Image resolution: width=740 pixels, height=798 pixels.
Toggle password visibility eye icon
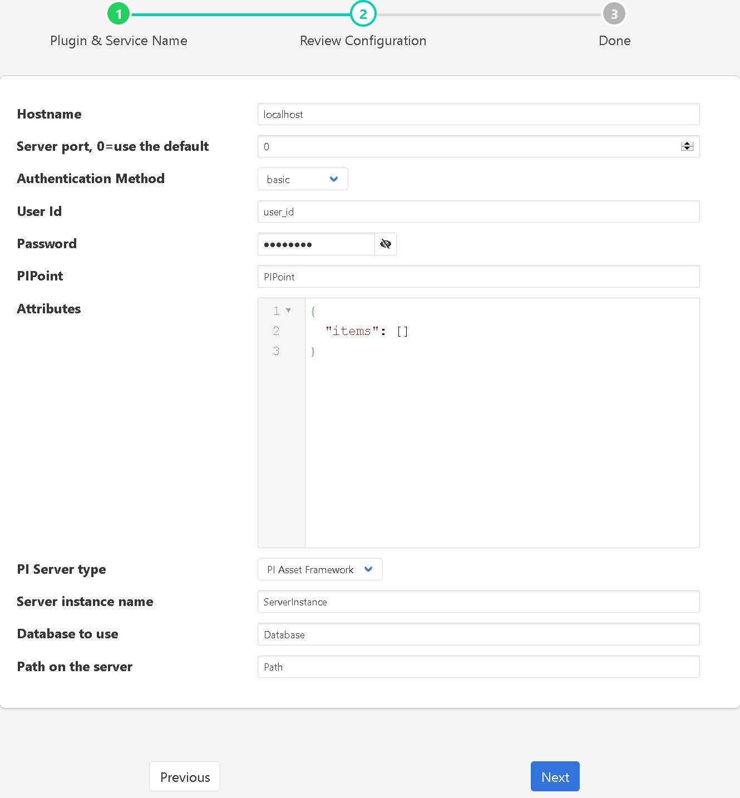pyautogui.click(x=385, y=244)
